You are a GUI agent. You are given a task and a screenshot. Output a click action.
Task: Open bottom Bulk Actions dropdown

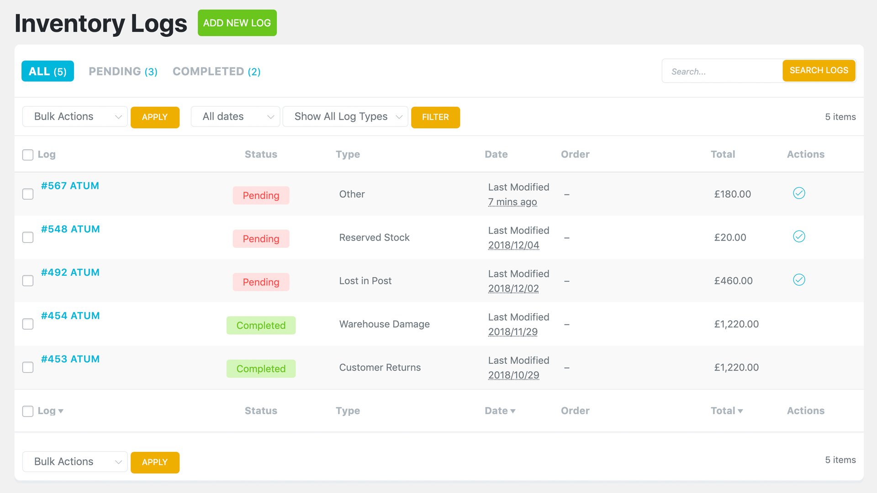(75, 462)
